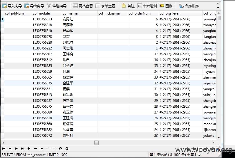
Task: Select name cell 梁君
Action: click(x=80, y=37)
